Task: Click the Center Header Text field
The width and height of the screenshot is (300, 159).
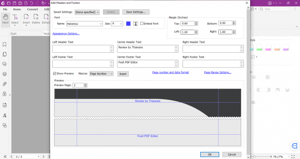Action: [148, 49]
